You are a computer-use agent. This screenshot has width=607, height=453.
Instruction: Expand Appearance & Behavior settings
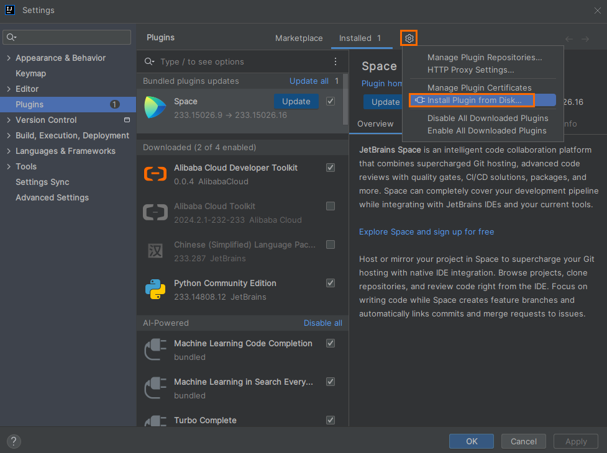click(9, 58)
